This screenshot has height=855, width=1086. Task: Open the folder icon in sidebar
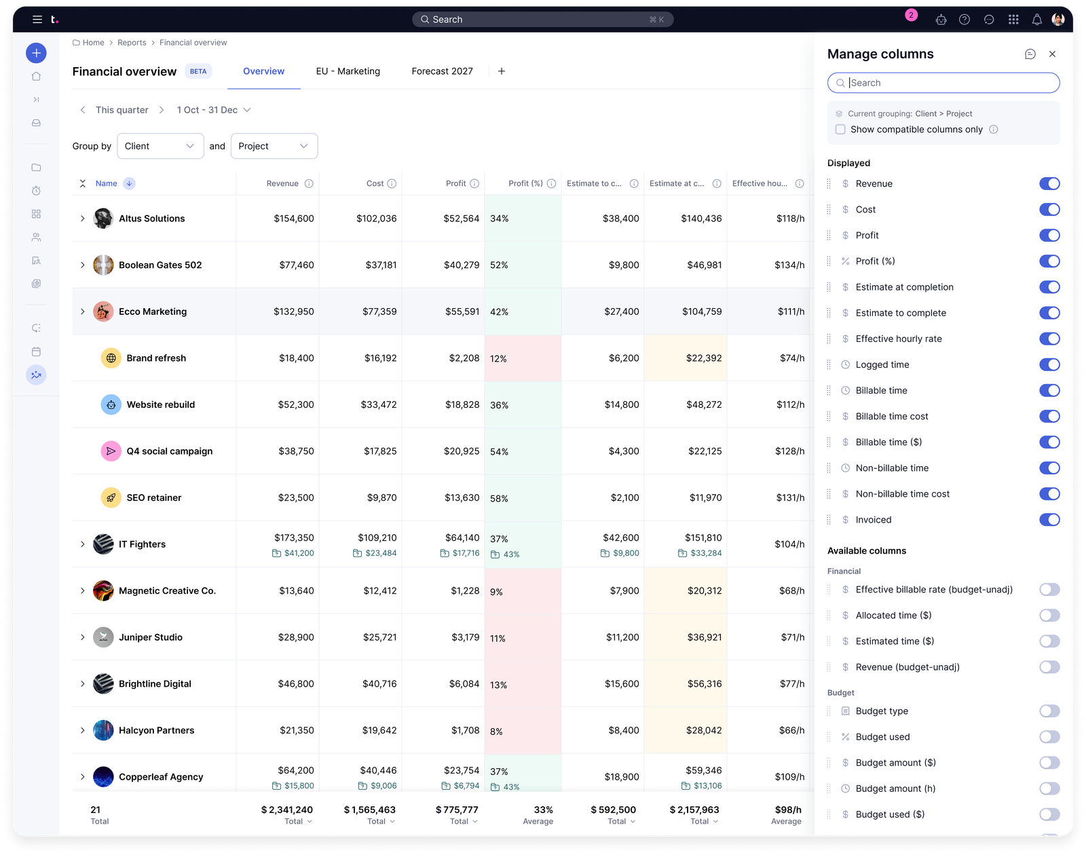(36, 168)
